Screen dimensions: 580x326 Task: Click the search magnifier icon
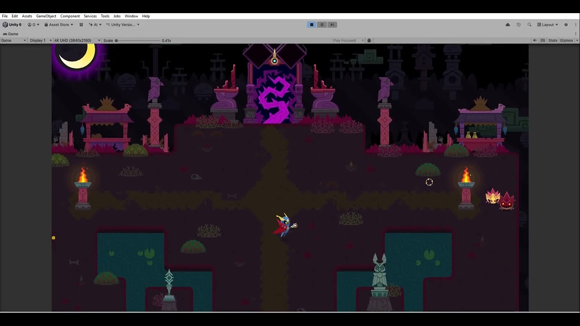point(529,25)
